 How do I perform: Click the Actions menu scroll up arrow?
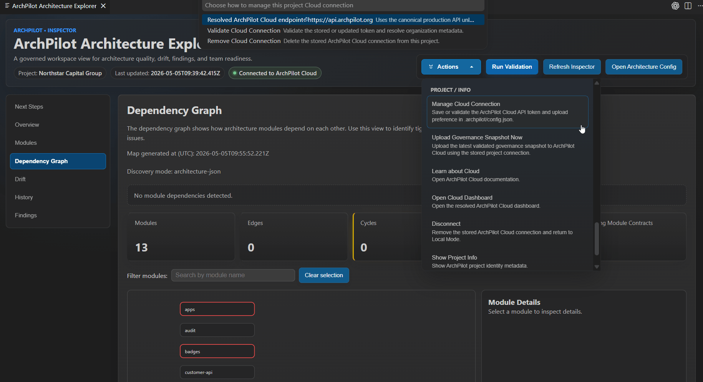pyautogui.click(x=597, y=83)
